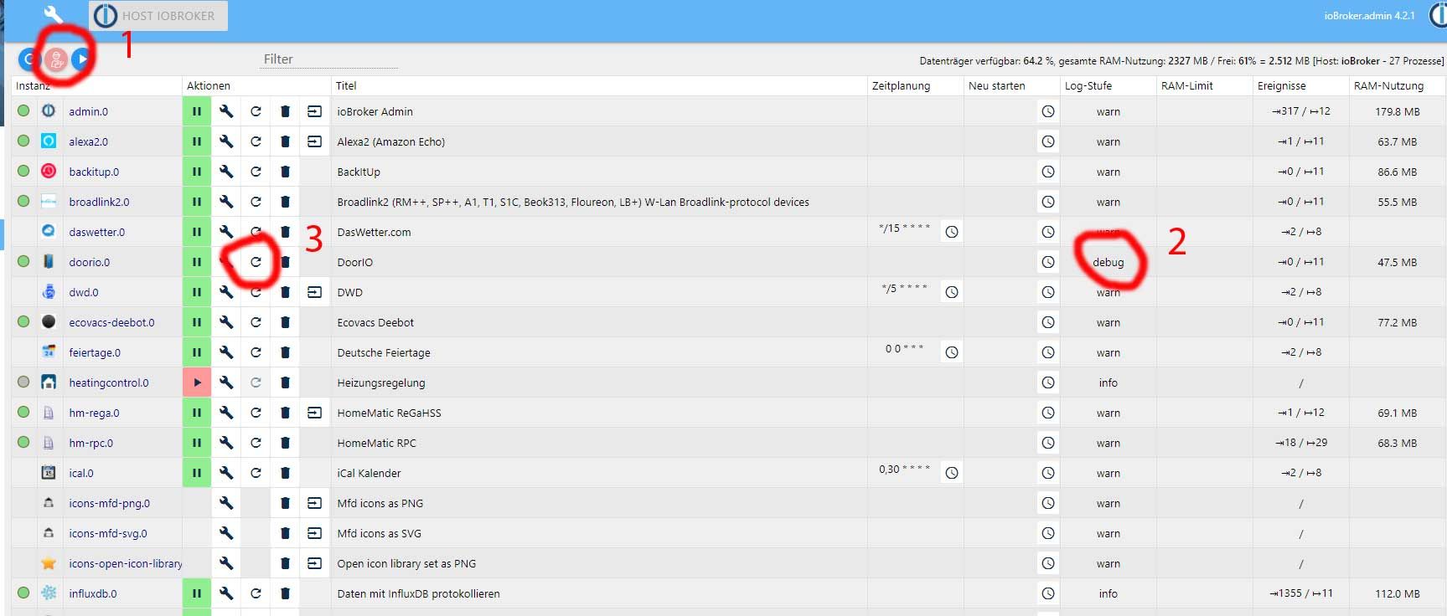Select schedule text '*/15 * * * *'
Image resolution: width=1447 pixels, height=616 pixels.
(904, 228)
